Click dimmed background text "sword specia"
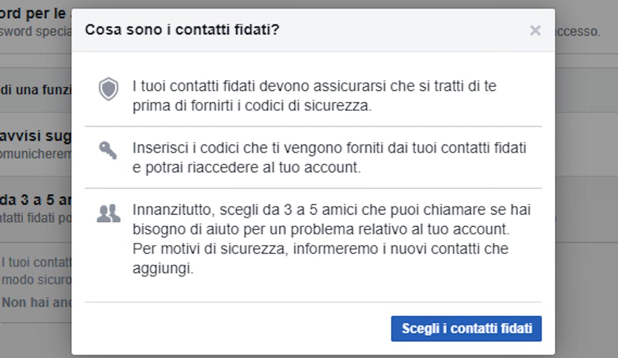 36,31
